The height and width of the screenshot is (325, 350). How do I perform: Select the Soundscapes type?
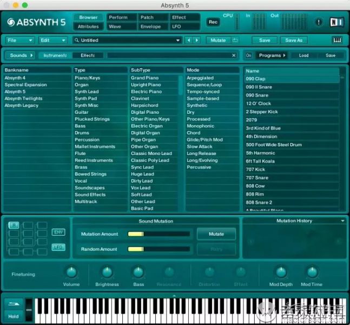click(100, 188)
